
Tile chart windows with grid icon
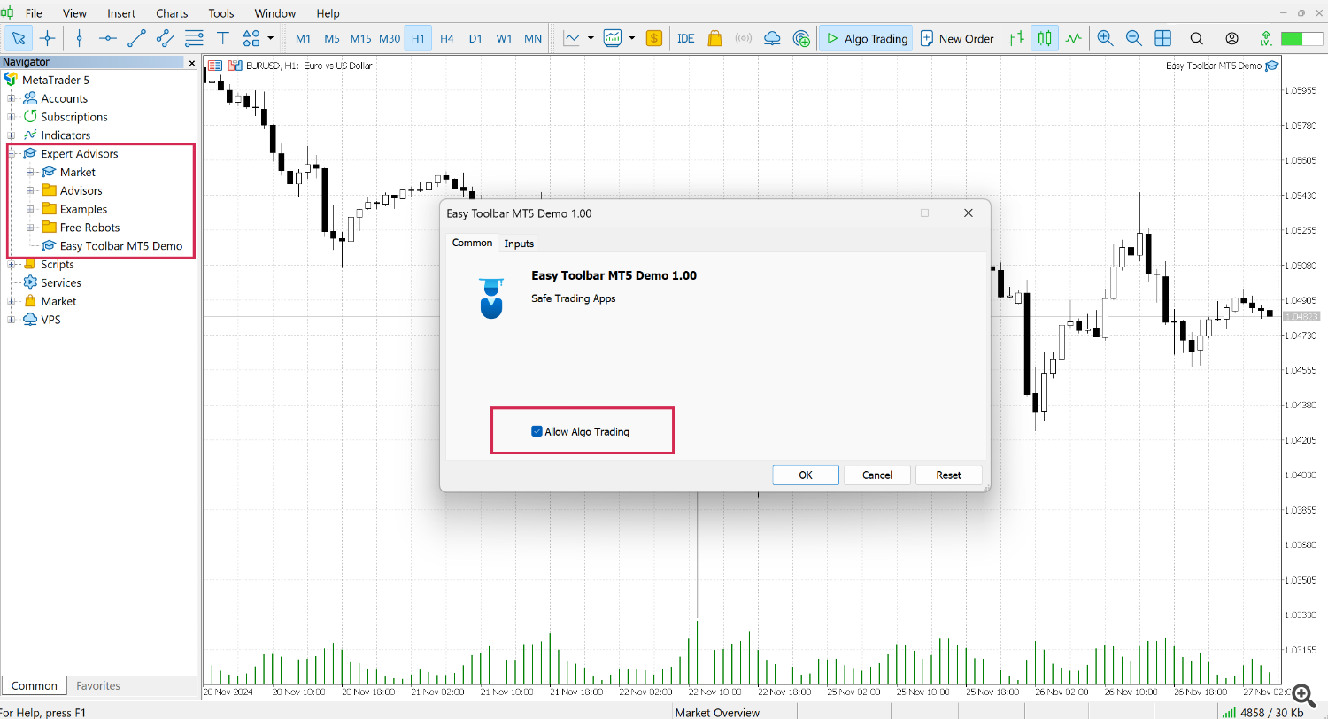pos(1162,38)
